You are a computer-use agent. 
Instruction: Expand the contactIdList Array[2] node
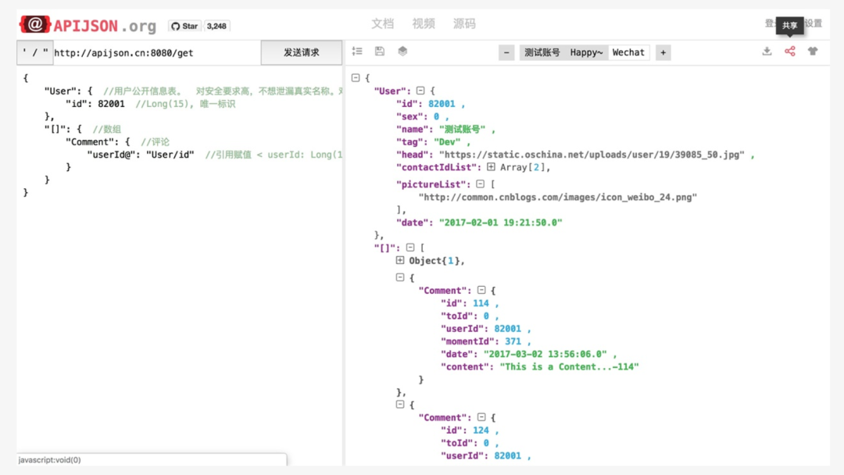pyautogui.click(x=491, y=167)
